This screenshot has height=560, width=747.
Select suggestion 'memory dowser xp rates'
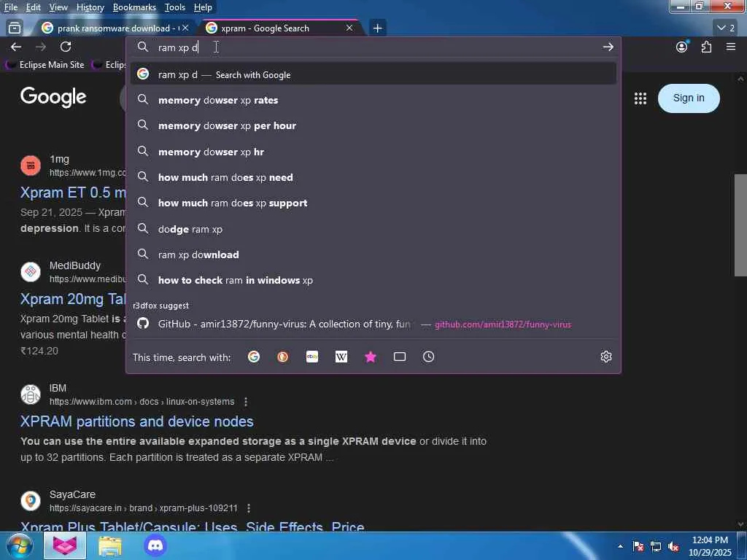click(373, 100)
